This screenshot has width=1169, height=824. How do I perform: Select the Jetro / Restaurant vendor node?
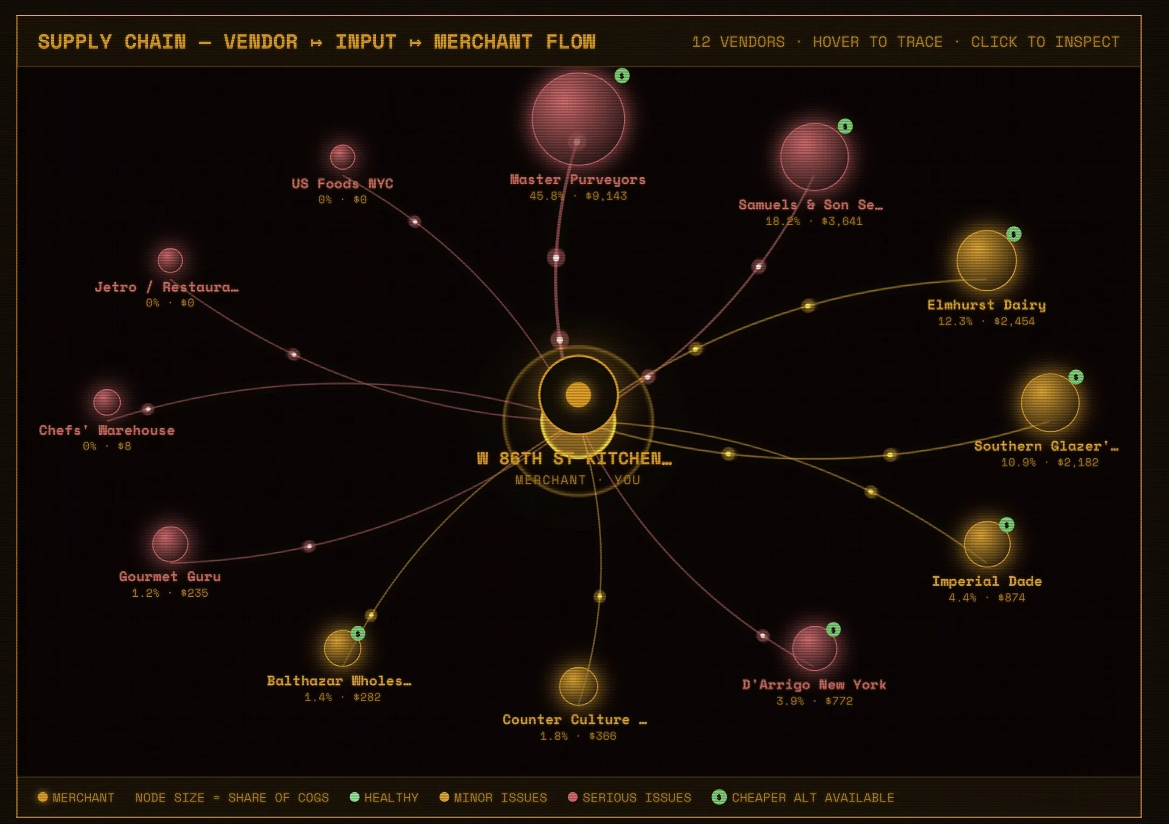click(170, 261)
